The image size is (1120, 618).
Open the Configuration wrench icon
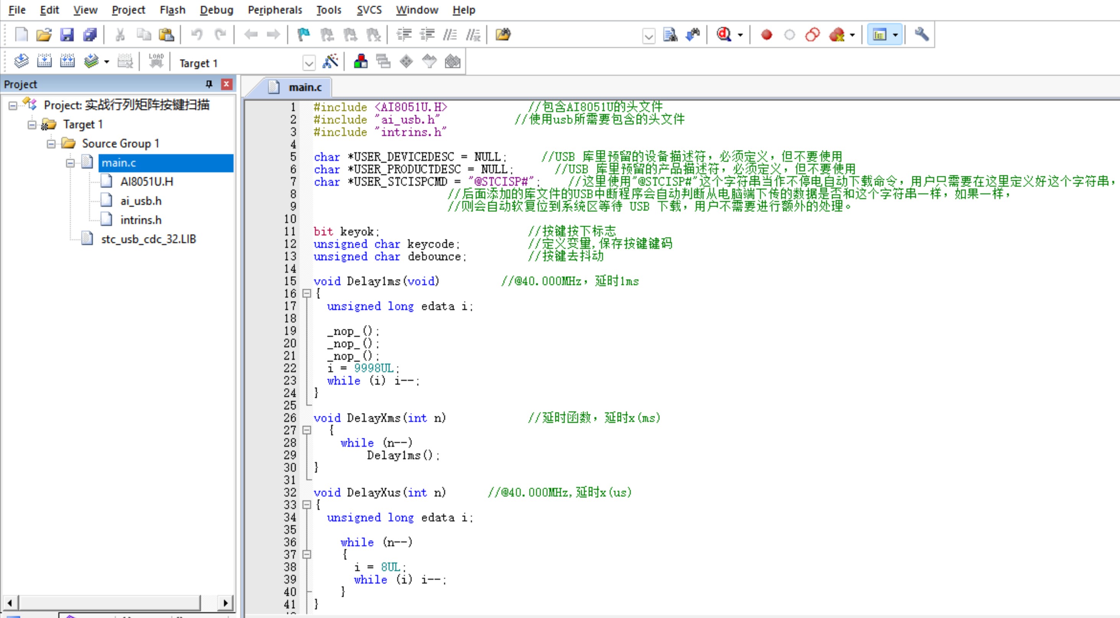click(921, 34)
